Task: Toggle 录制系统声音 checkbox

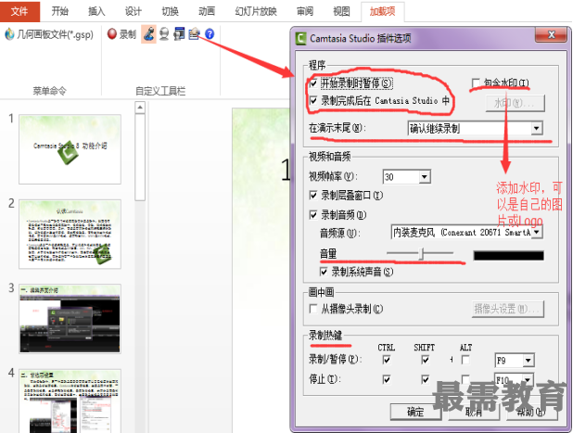Action: (324, 272)
